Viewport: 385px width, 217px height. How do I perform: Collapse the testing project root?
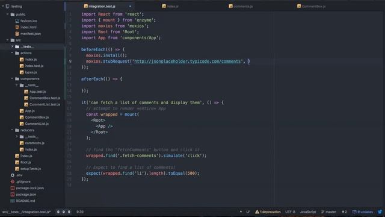click(3, 6)
